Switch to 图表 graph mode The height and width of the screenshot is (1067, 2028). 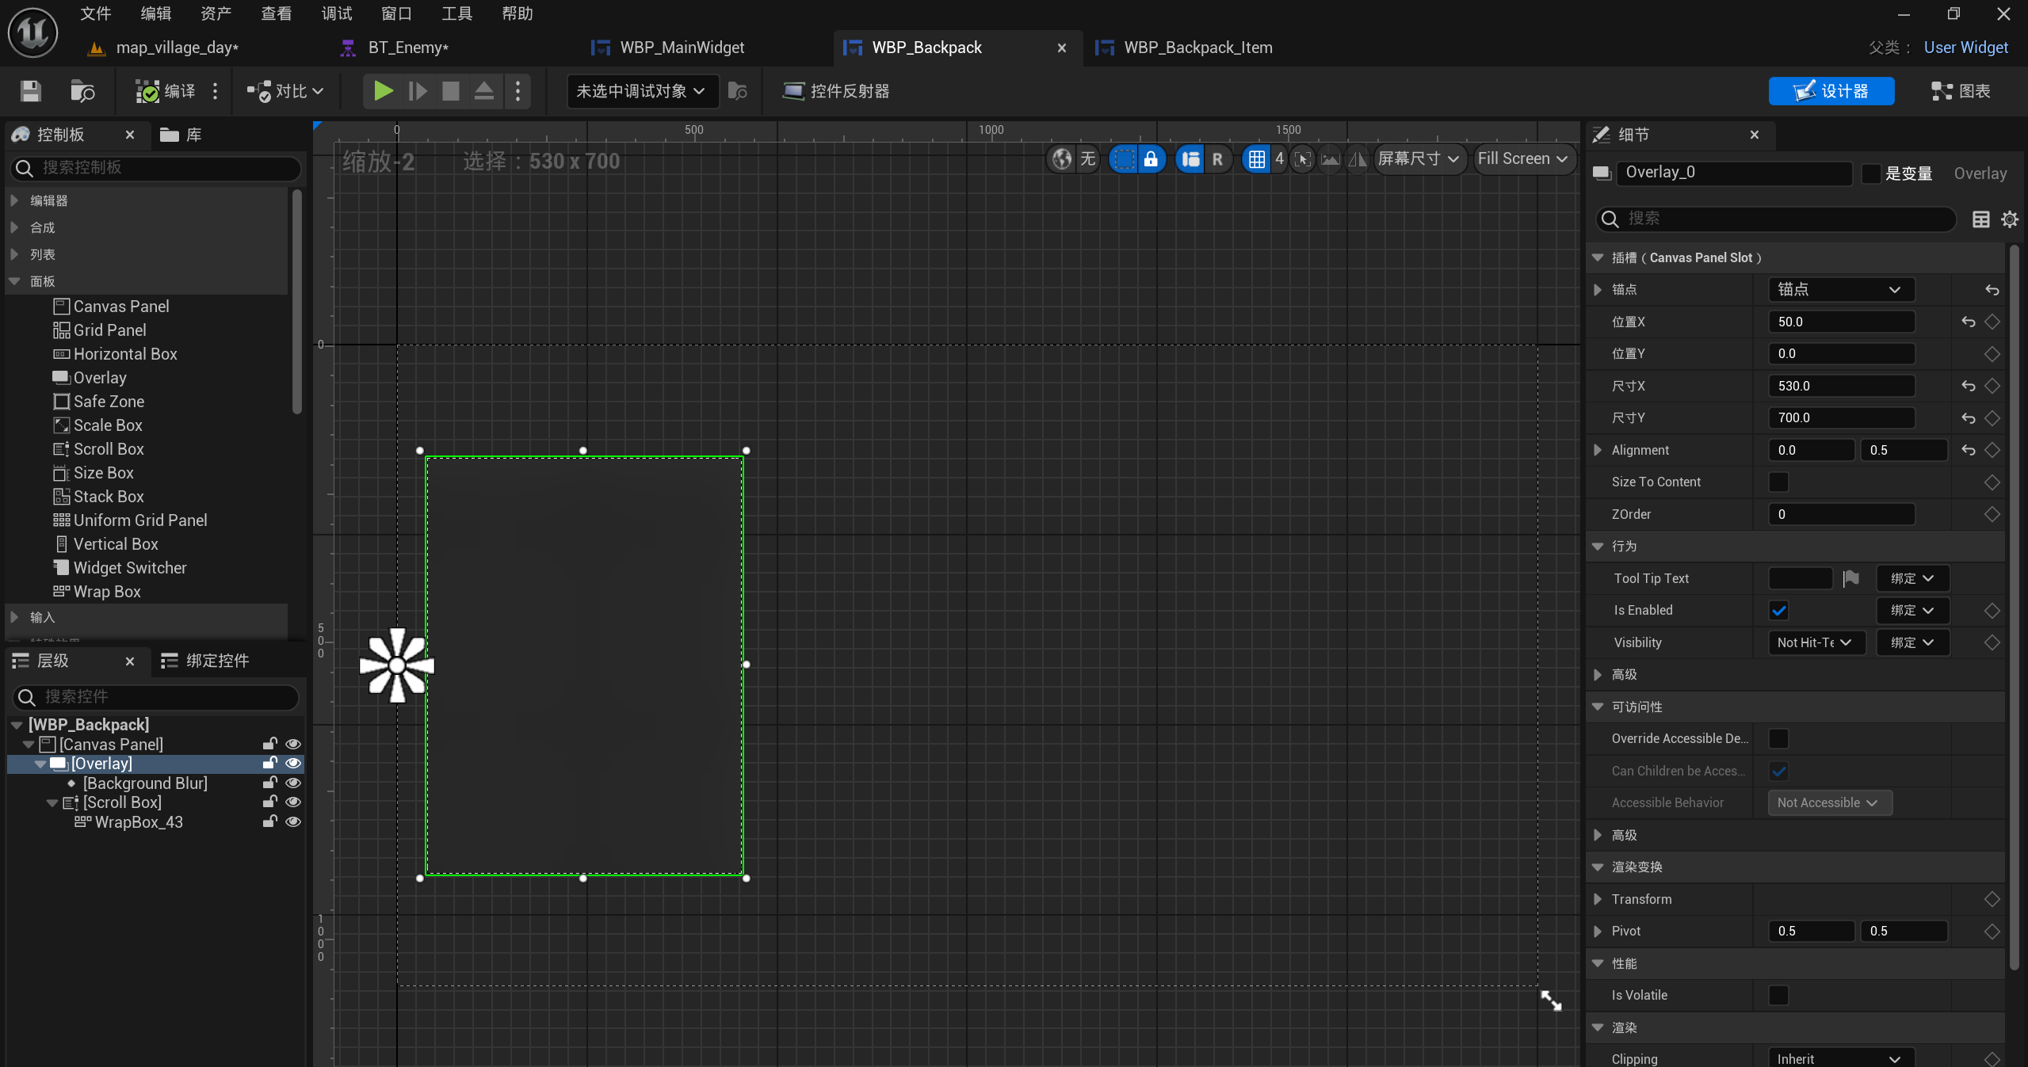pos(1961,91)
